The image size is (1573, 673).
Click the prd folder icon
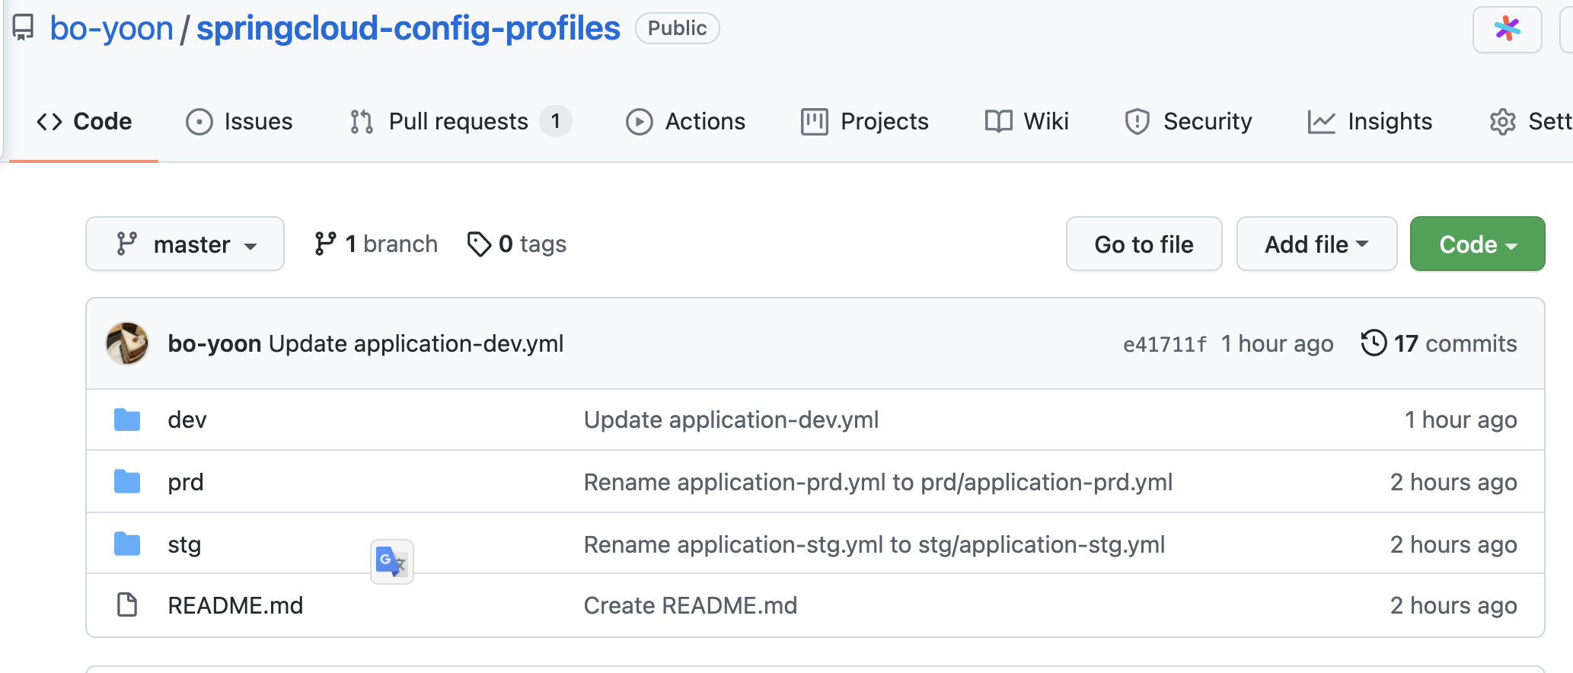(127, 482)
